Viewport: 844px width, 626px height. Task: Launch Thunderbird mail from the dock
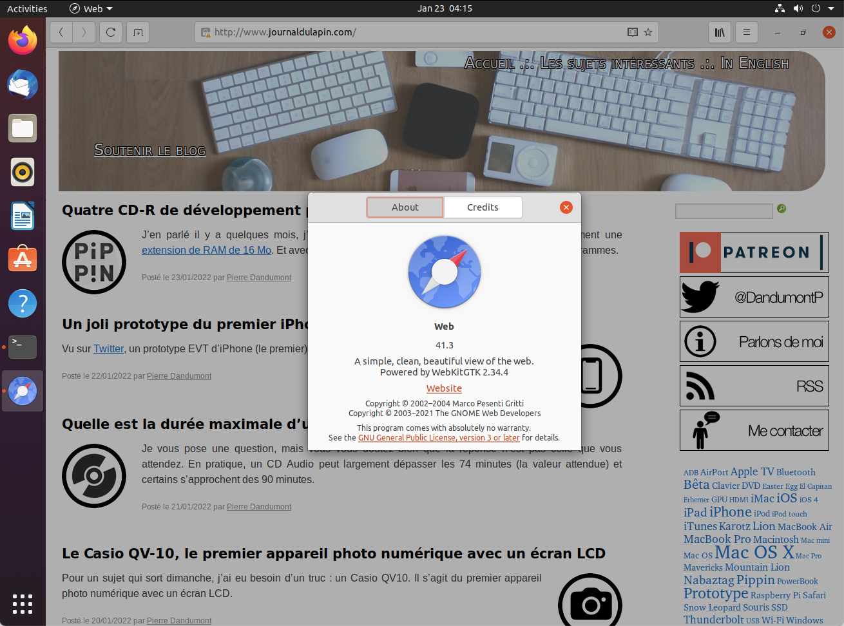click(23, 84)
